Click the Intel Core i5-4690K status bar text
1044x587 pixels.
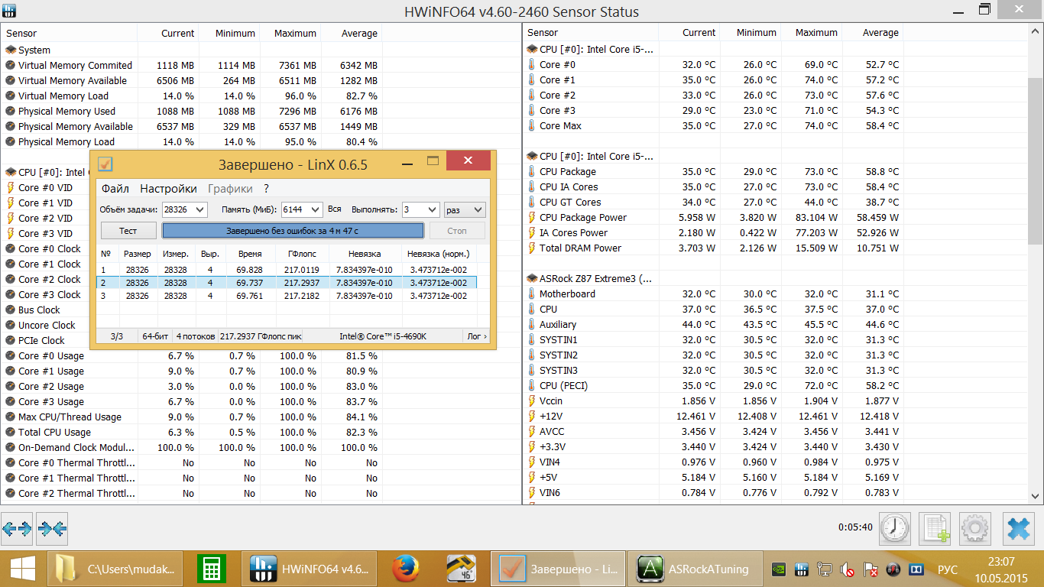[x=383, y=336]
